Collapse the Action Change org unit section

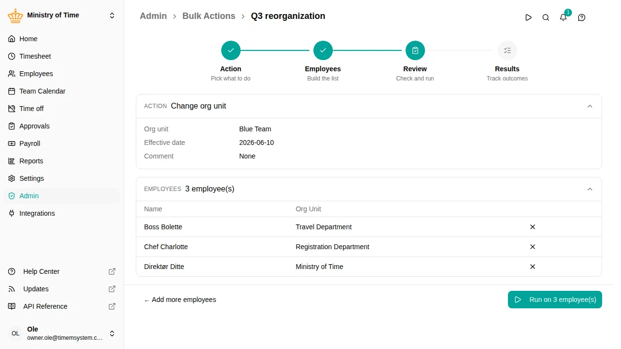point(590,106)
